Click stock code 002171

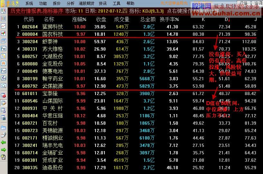(30, 138)
